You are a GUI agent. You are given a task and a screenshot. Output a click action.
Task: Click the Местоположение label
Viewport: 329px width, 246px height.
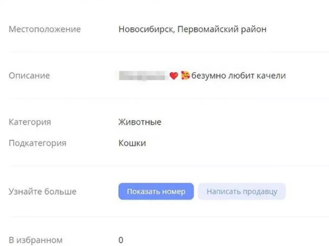(45, 29)
